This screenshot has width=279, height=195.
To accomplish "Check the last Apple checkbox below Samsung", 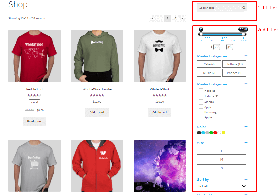I will [201, 117].
